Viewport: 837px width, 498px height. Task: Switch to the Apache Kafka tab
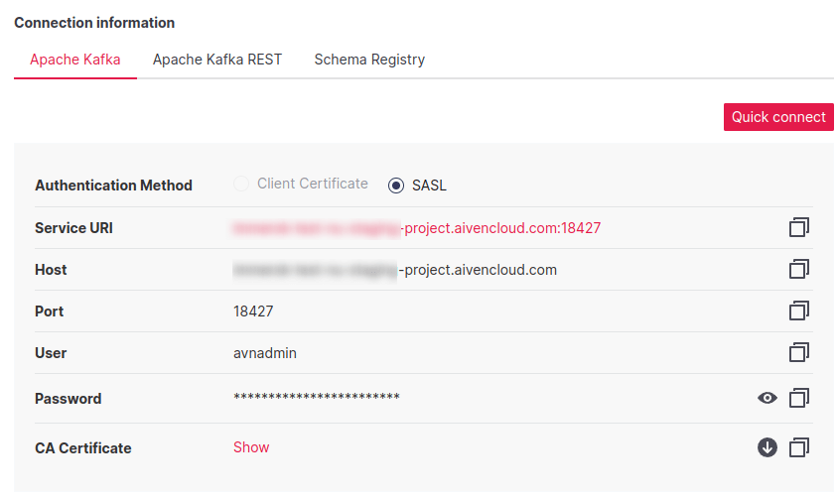[x=75, y=60]
